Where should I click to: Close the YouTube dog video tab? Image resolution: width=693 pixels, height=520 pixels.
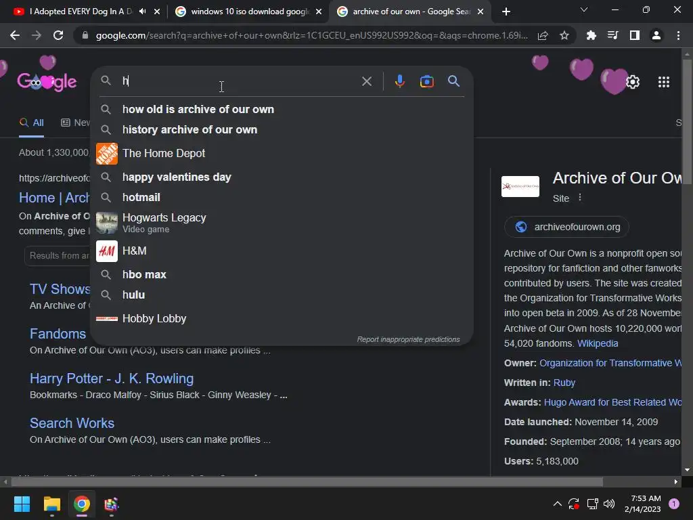[157, 12]
